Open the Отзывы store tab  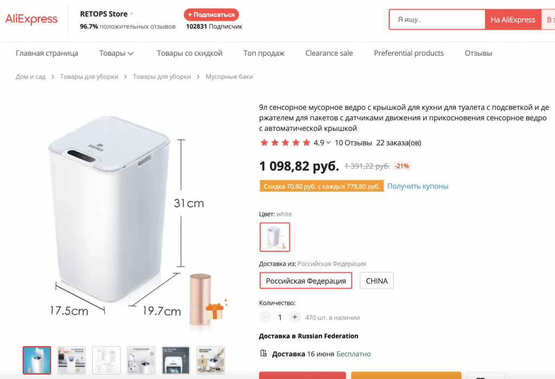click(x=478, y=53)
